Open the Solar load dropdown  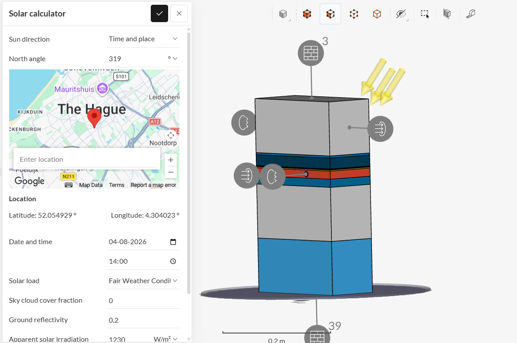[x=143, y=281]
